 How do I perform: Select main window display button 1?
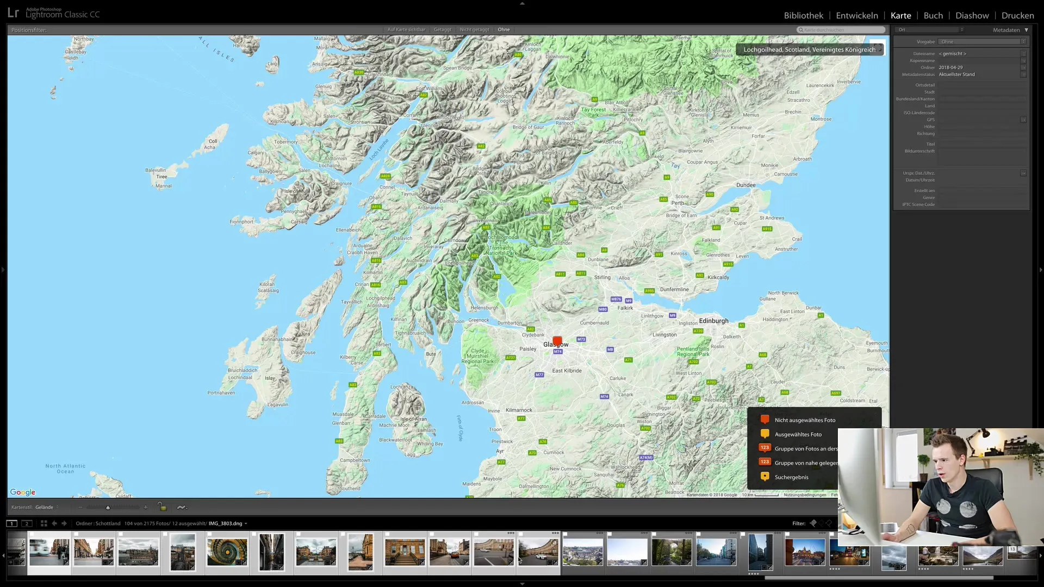11,523
